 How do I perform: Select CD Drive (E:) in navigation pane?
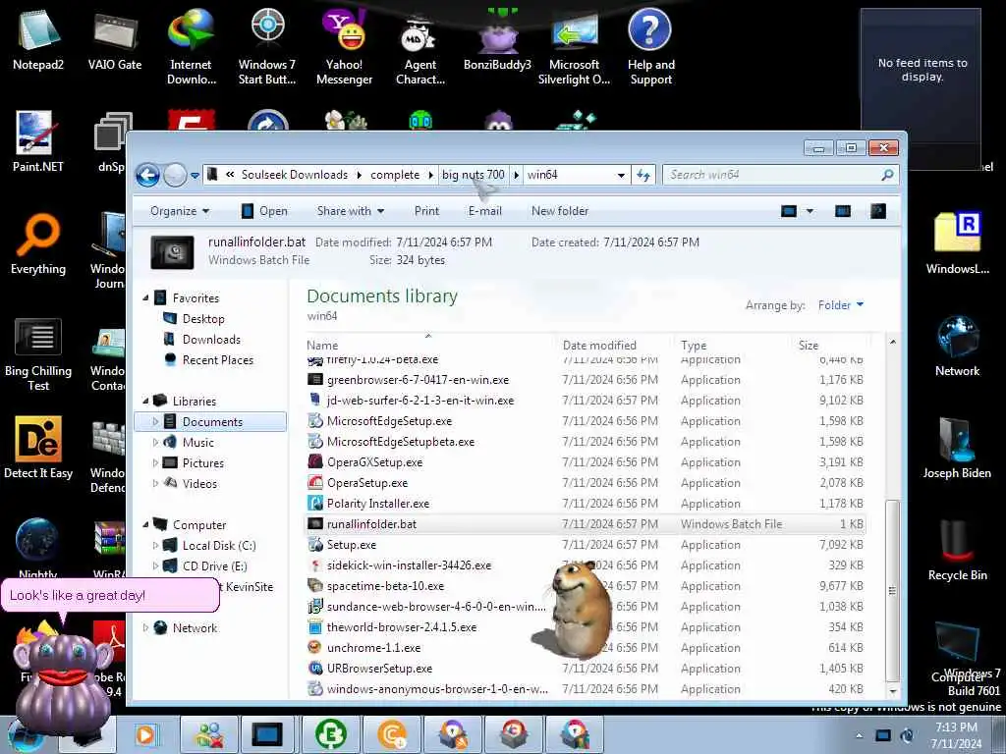click(x=205, y=566)
